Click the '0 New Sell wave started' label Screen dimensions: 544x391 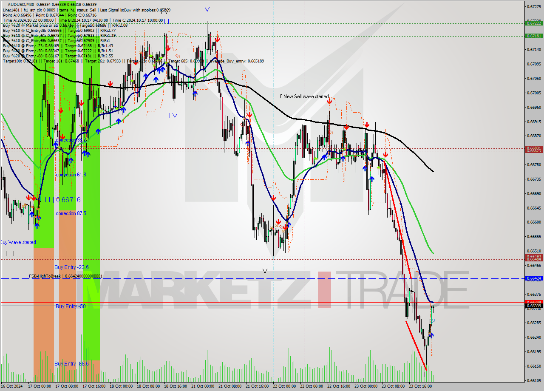click(x=304, y=96)
